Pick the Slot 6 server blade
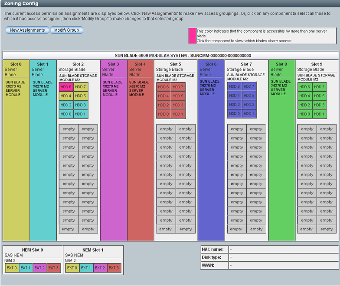This screenshot has width=340, height=286. click(x=211, y=150)
